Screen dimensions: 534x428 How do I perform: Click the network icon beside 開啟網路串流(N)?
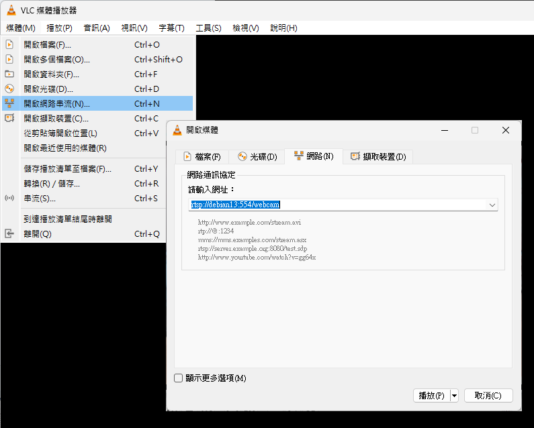[9, 103]
